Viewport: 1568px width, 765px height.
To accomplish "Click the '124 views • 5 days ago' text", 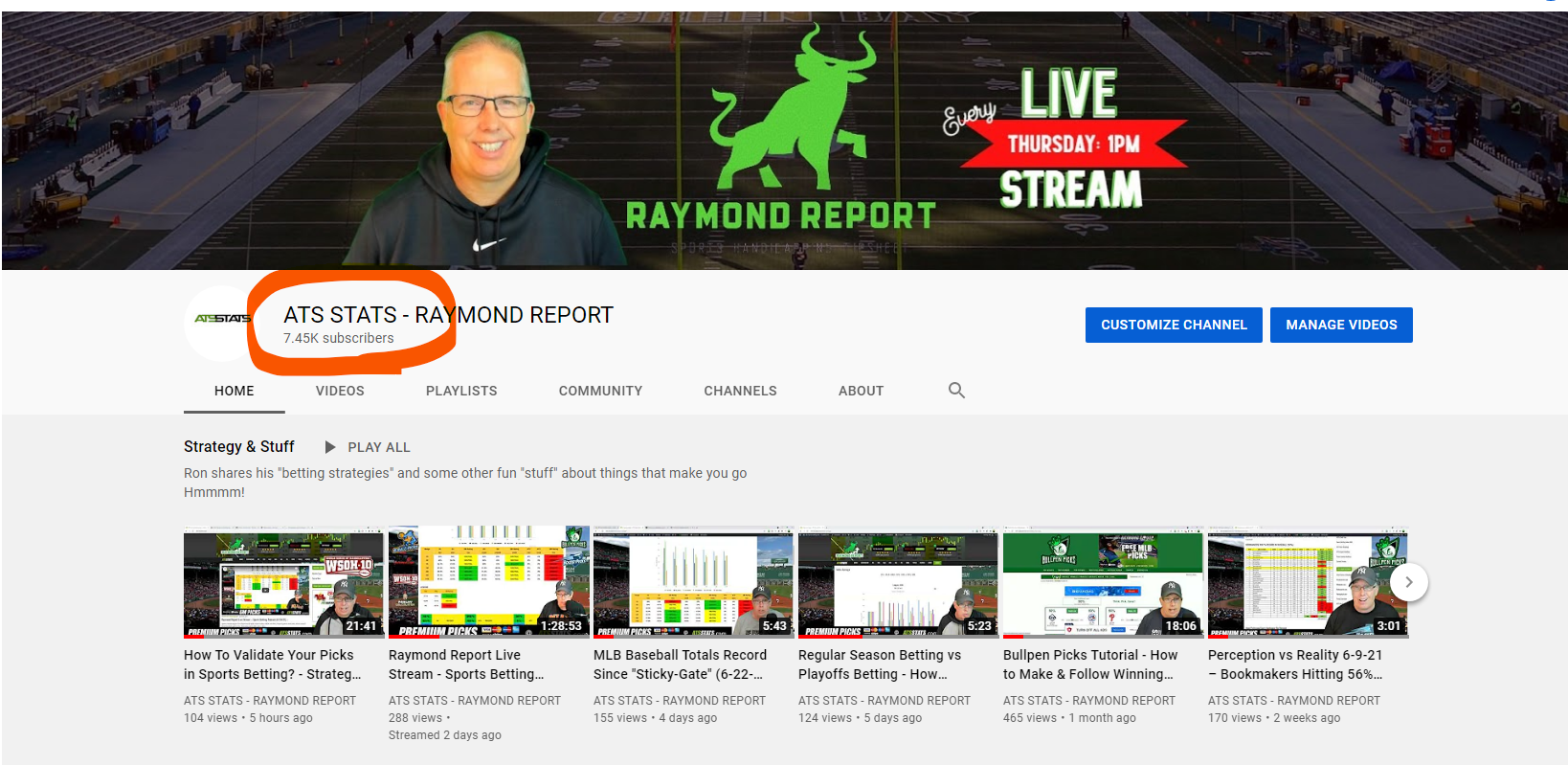I will pos(860,718).
